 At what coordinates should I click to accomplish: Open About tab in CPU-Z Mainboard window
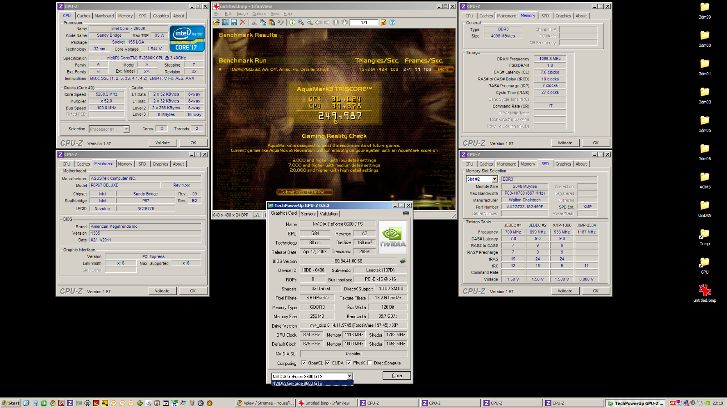pyautogui.click(x=179, y=164)
